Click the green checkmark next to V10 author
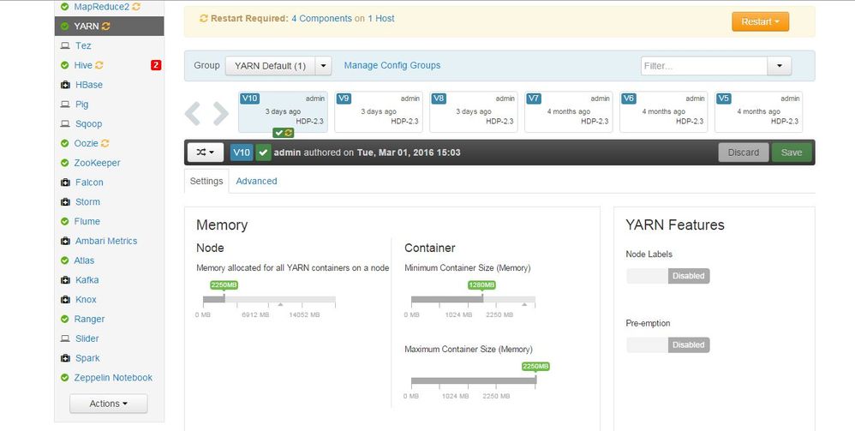The image size is (855, 431). click(263, 153)
